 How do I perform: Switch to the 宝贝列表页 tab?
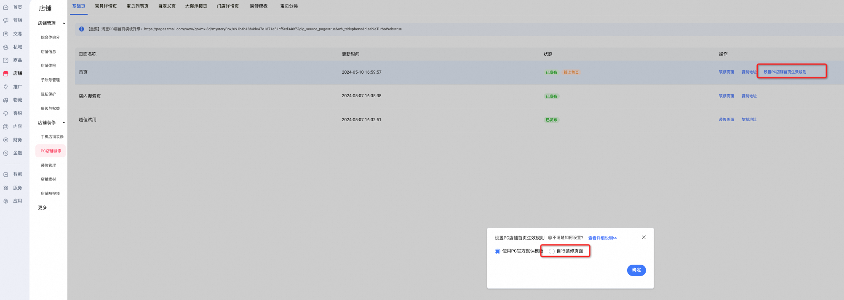pyautogui.click(x=137, y=6)
